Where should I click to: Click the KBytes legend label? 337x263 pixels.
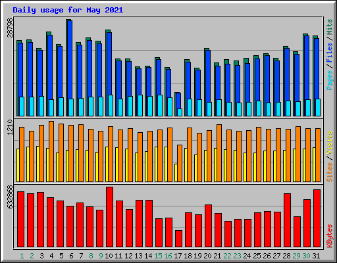(330, 236)
